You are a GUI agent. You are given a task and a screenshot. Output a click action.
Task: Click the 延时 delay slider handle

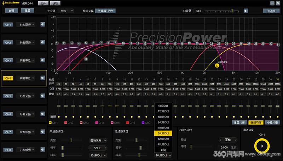(191, 147)
